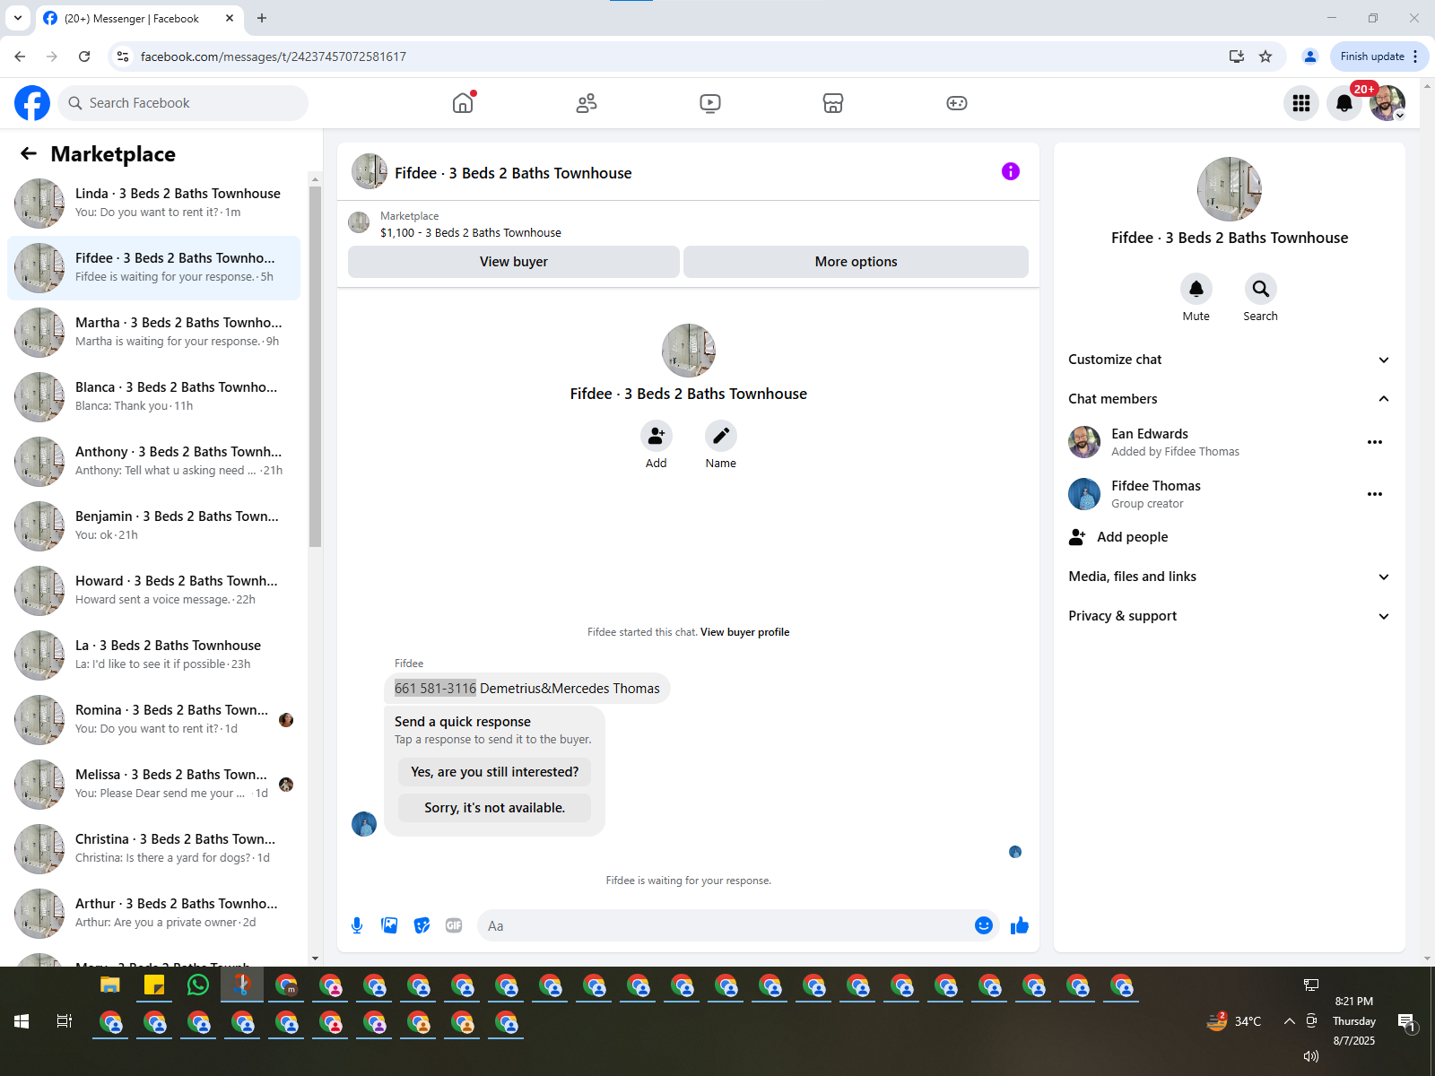This screenshot has height=1076, width=1435.
Task: Go to the Home feed icon
Action: tap(463, 103)
